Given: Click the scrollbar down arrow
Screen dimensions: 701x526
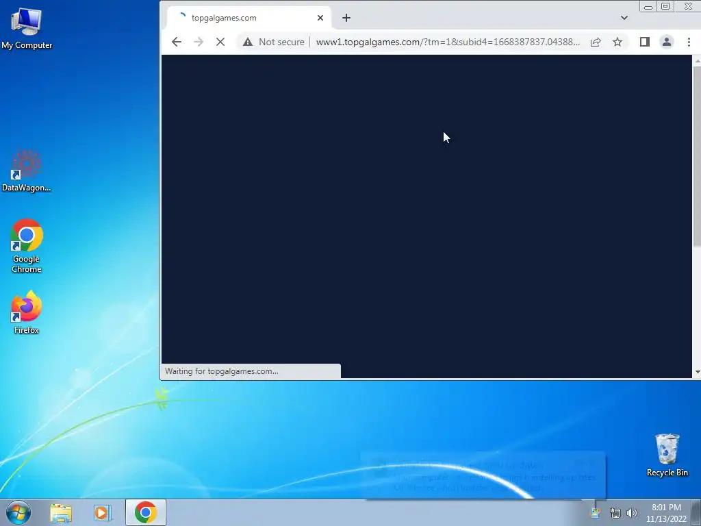Looking at the screenshot, I should click(x=697, y=373).
